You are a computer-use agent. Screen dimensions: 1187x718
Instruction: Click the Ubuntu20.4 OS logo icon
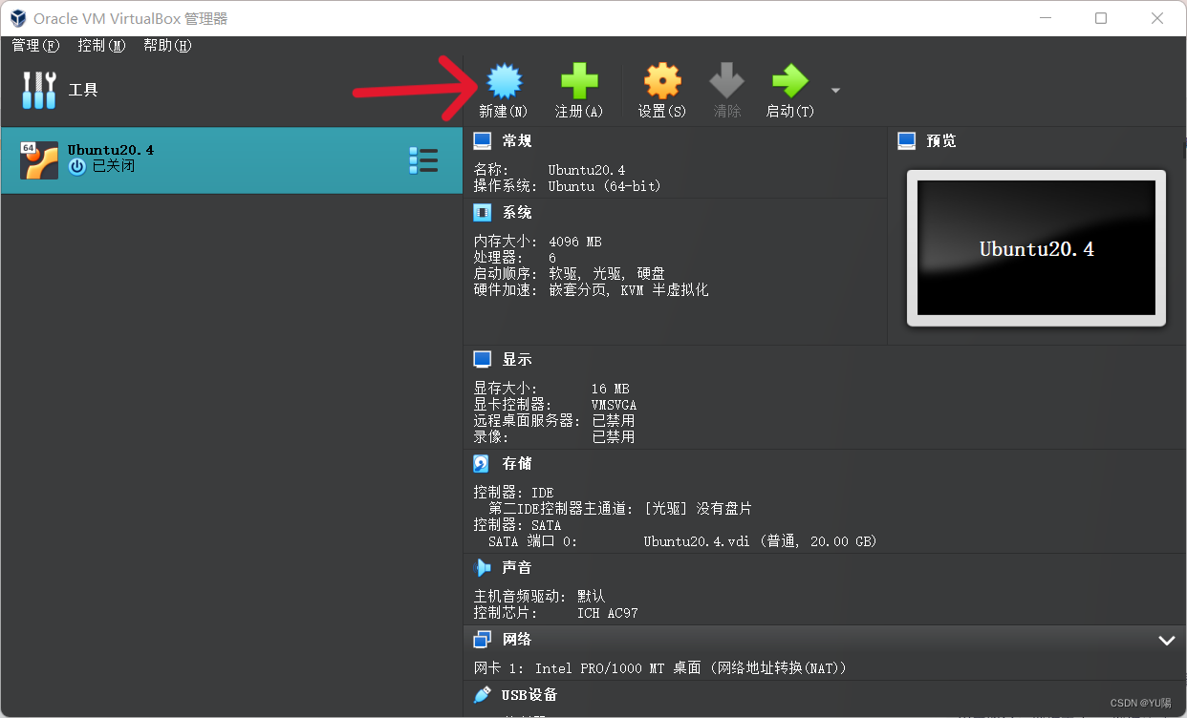[39, 160]
